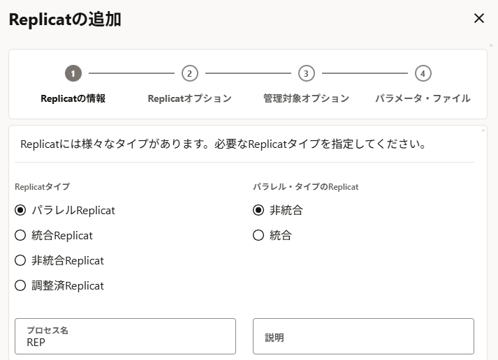
Task: Choose 統合 parallel type radio
Action: 258,235
